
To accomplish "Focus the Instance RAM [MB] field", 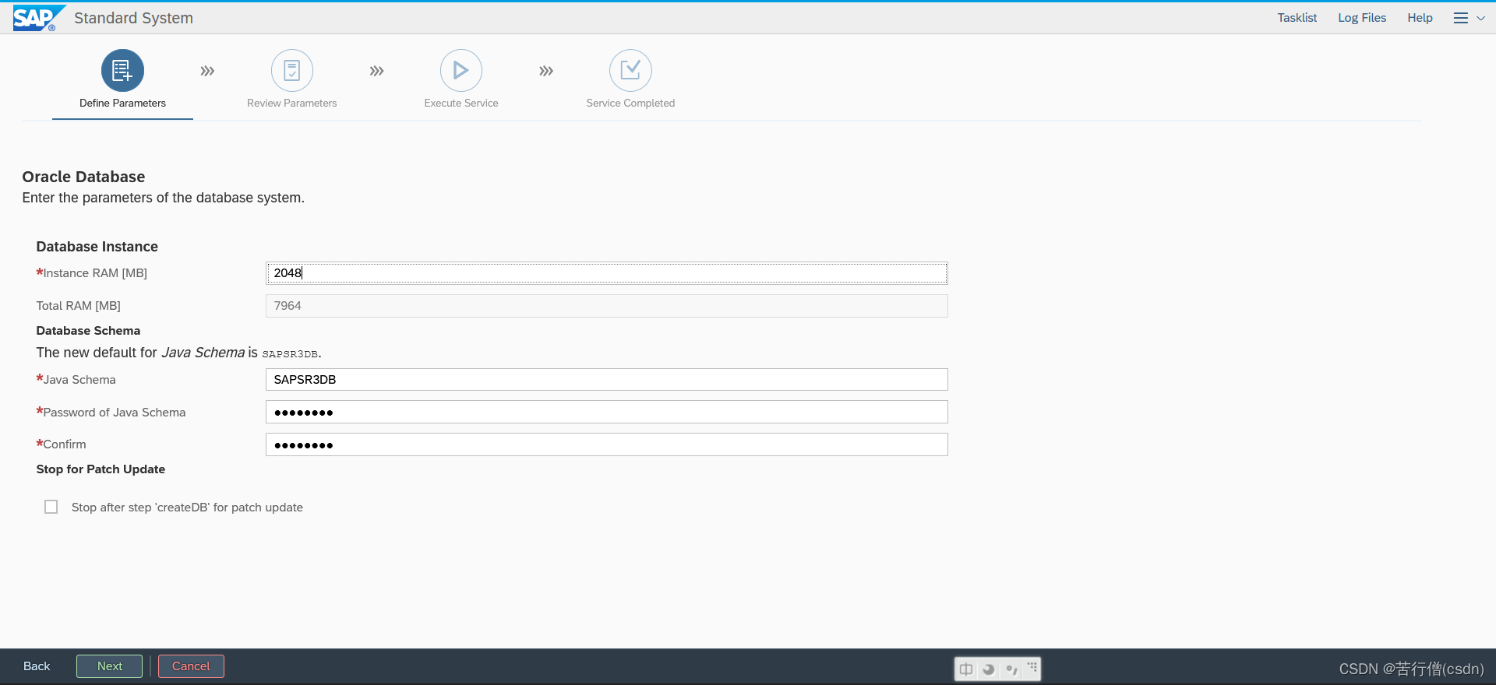I will [x=606, y=273].
